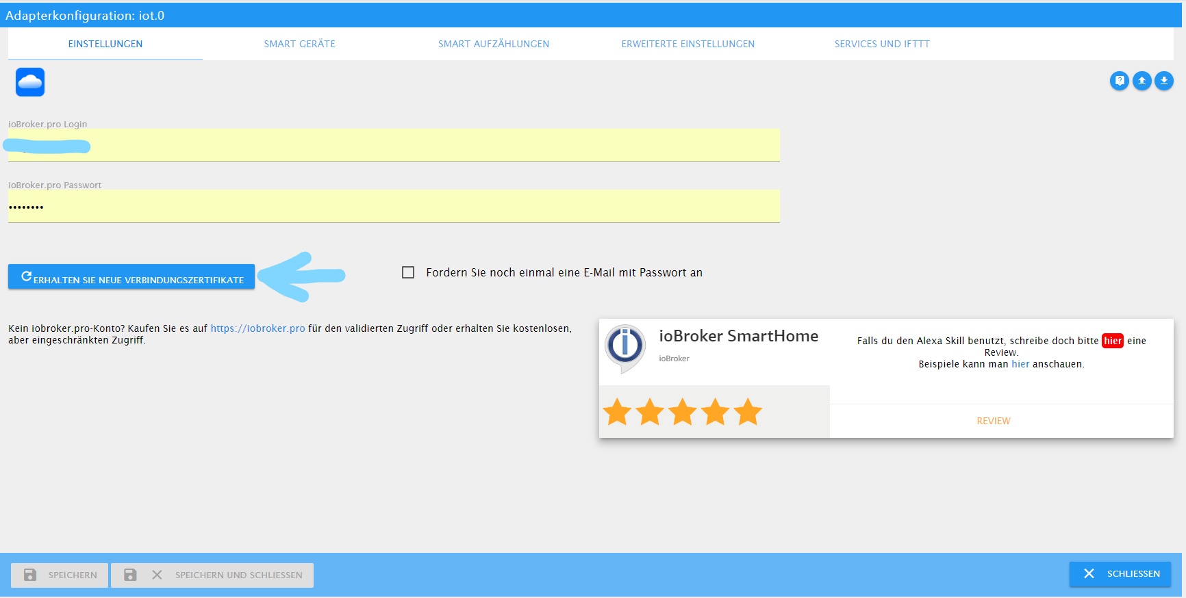Go to Erweiterte Einstellungen tab
Image resolution: width=1186 pixels, height=598 pixels.
tap(688, 44)
